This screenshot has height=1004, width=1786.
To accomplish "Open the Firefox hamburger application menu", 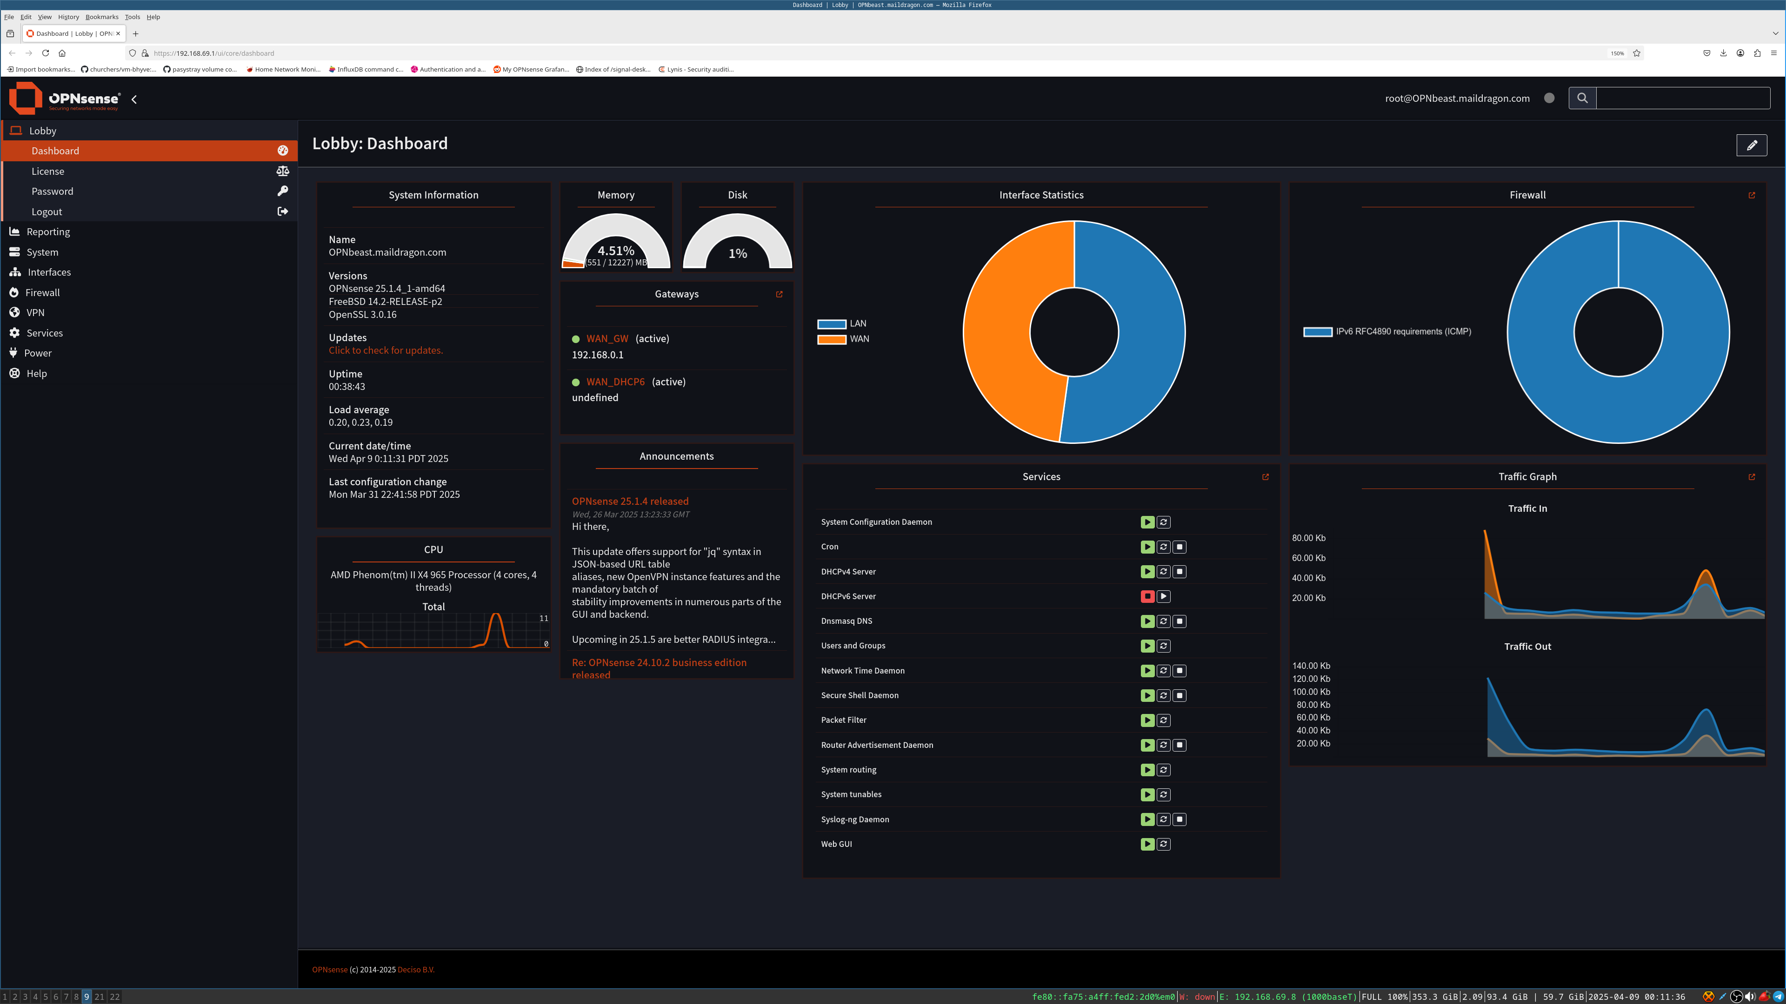I will click(x=1773, y=53).
